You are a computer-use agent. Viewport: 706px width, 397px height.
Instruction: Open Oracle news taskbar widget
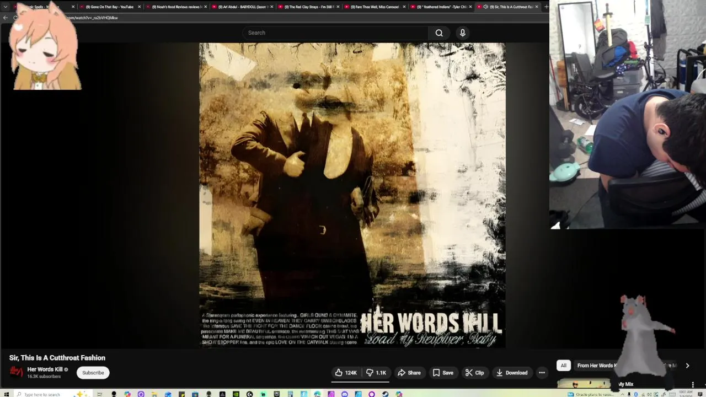tap(591, 394)
